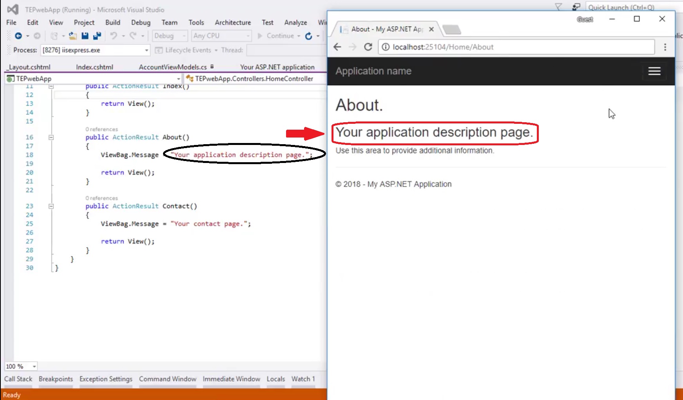Click the Save All icon
Screen dimensions: 683x400
(97, 36)
